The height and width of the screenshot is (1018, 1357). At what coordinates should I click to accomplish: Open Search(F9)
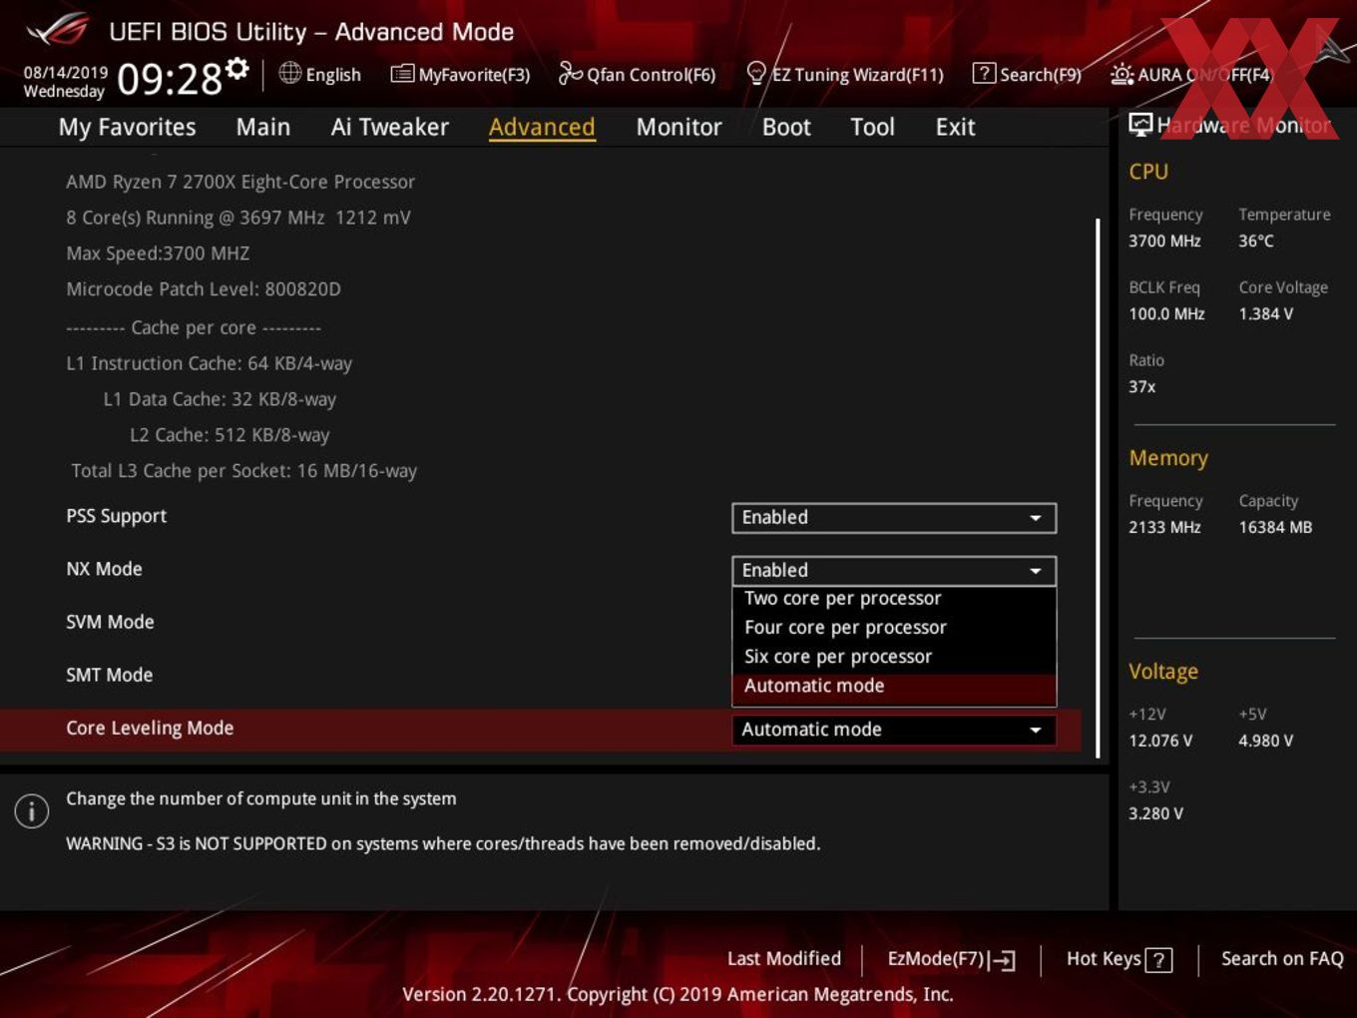(1027, 74)
